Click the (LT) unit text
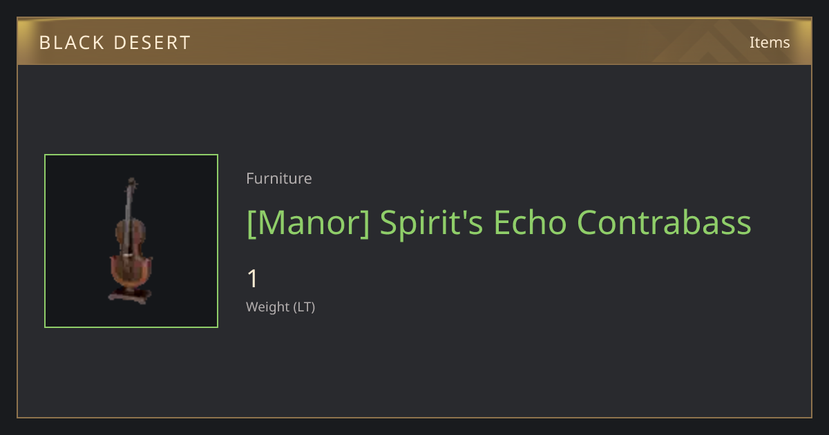 pos(304,307)
